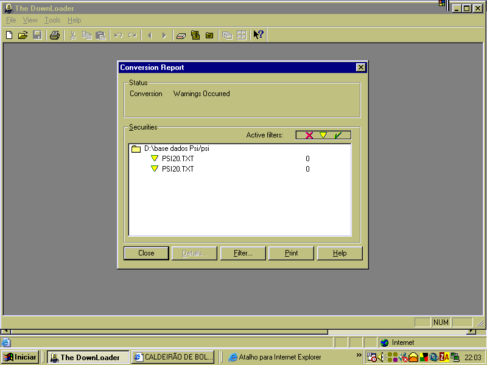
Task: Click Atalho para Internet Explorer shortcut
Action: click(275, 357)
